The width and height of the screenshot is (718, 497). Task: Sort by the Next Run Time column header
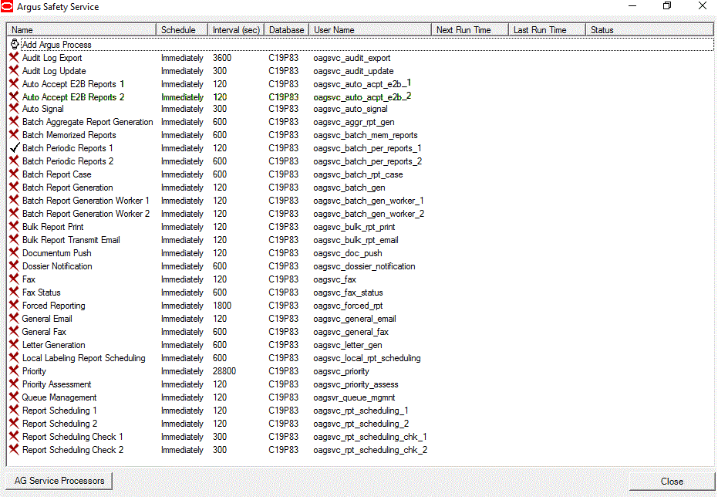click(x=470, y=30)
